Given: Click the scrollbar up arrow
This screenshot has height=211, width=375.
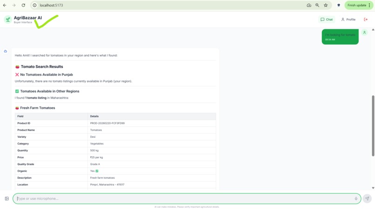Looking at the screenshot, I should click(373, 30).
